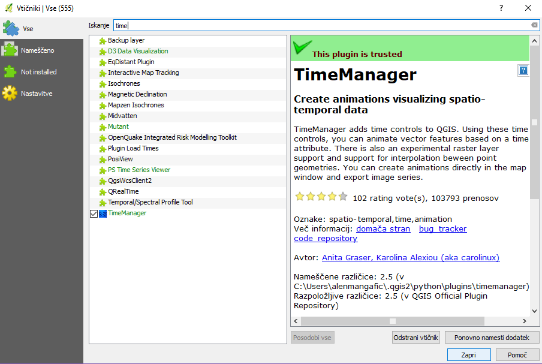Select the PosiView plugin
This screenshot has height=364, width=542.
(x=188, y=159)
